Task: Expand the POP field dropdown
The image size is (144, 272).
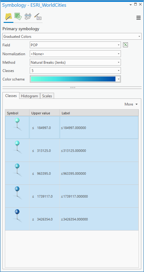Action: (x=75, y=45)
